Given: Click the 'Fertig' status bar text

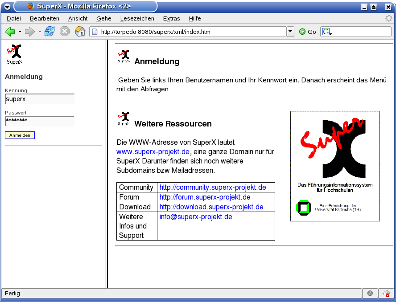Looking at the screenshot, I should [12, 293].
